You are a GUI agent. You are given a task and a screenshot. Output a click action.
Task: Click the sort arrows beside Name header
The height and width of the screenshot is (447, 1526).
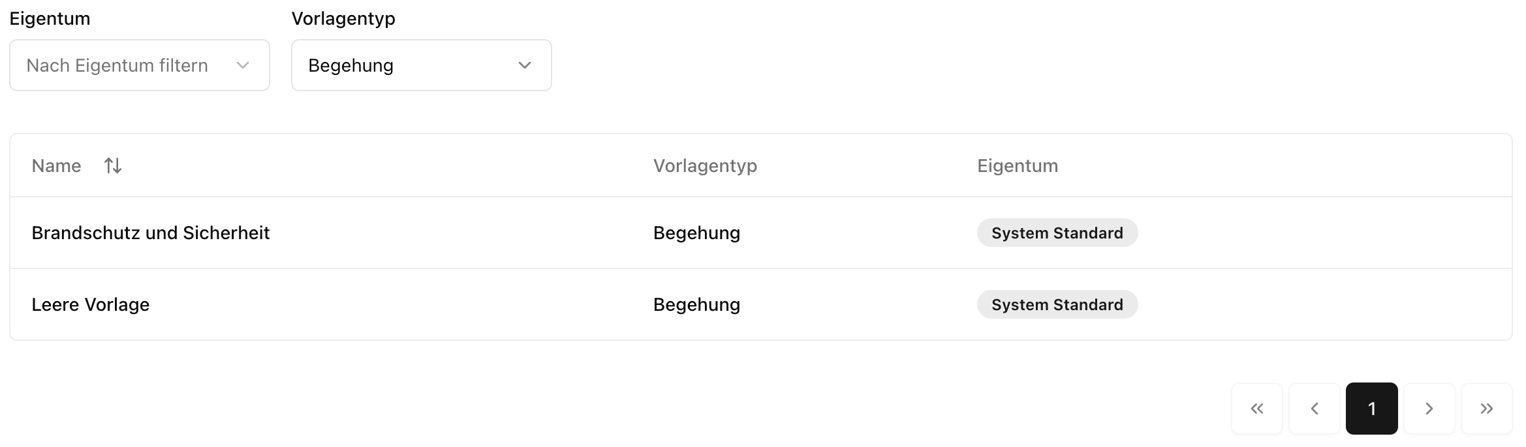pyautogui.click(x=112, y=166)
